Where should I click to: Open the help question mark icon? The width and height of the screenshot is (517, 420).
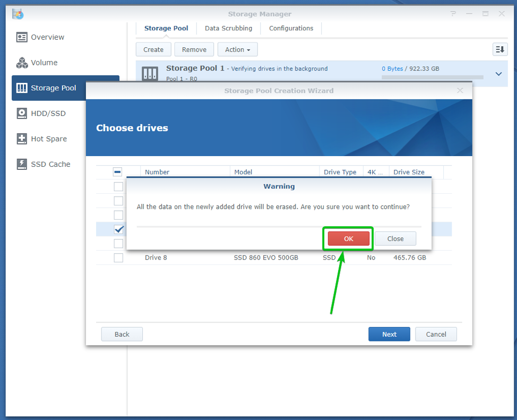point(453,14)
